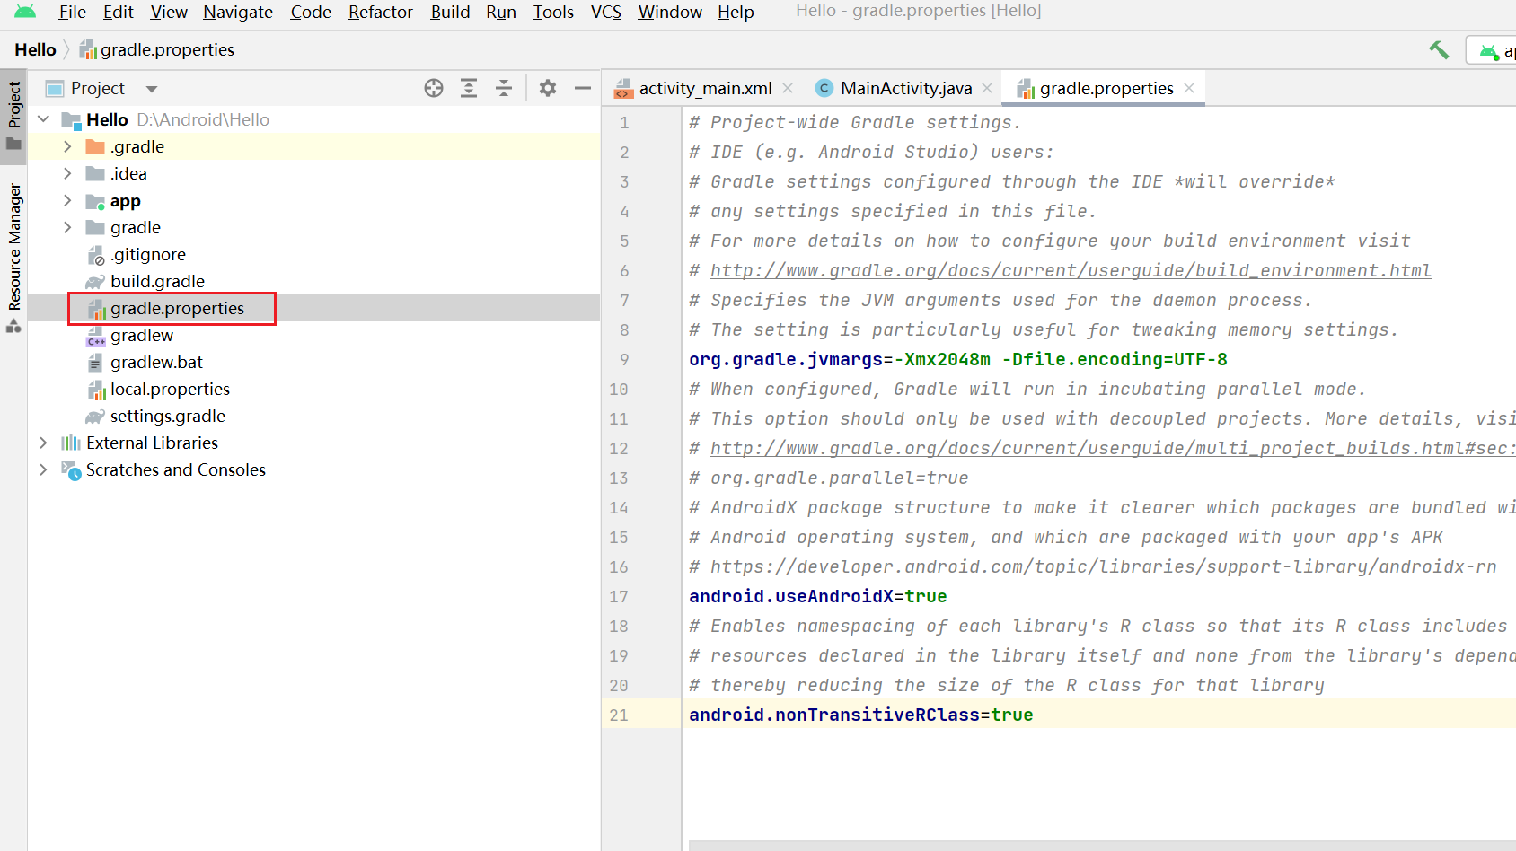The height and width of the screenshot is (851, 1516).
Task: Click the Select Opened File target icon
Action: click(x=434, y=88)
